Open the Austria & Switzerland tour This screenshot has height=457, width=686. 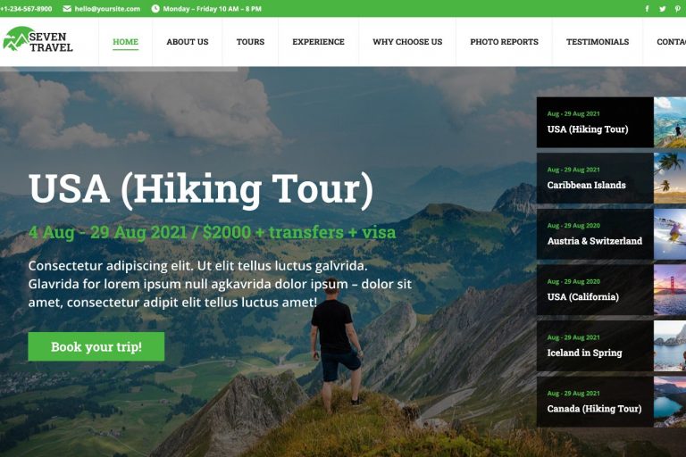[x=611, y=234]
